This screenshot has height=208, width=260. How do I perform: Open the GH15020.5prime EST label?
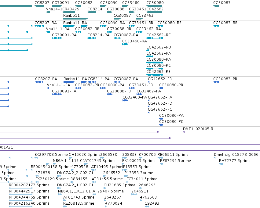click(x=85, y=154)
